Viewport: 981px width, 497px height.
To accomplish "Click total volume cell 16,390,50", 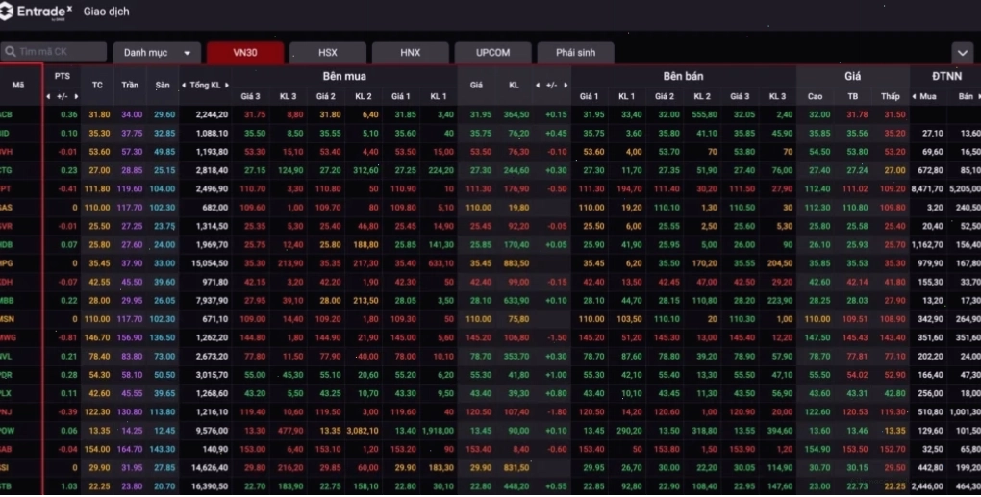I will pyautogui.click(x=210, y=486).
